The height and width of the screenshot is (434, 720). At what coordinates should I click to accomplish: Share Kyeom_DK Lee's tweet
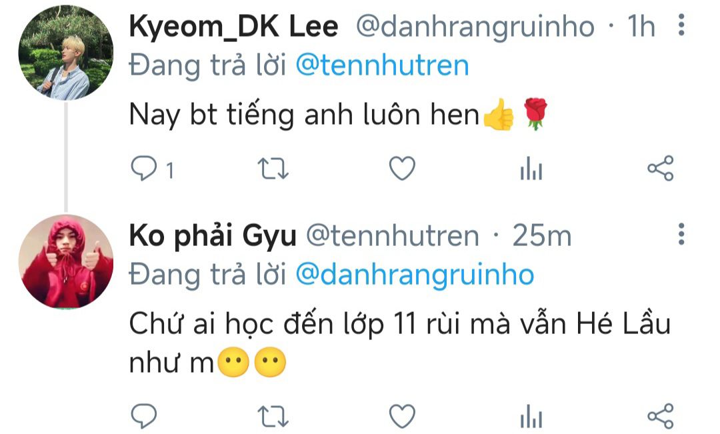[660, 168]
